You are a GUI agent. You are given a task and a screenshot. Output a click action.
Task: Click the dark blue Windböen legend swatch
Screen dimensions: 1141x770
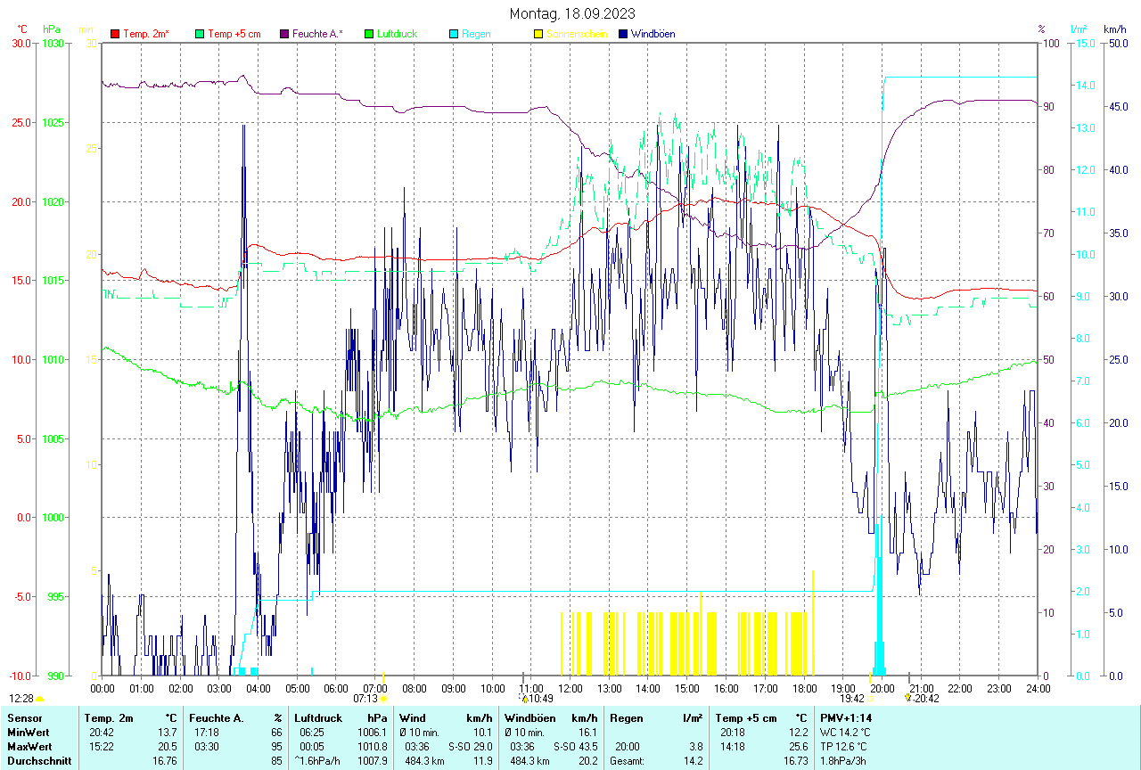[x=622, y=34]
